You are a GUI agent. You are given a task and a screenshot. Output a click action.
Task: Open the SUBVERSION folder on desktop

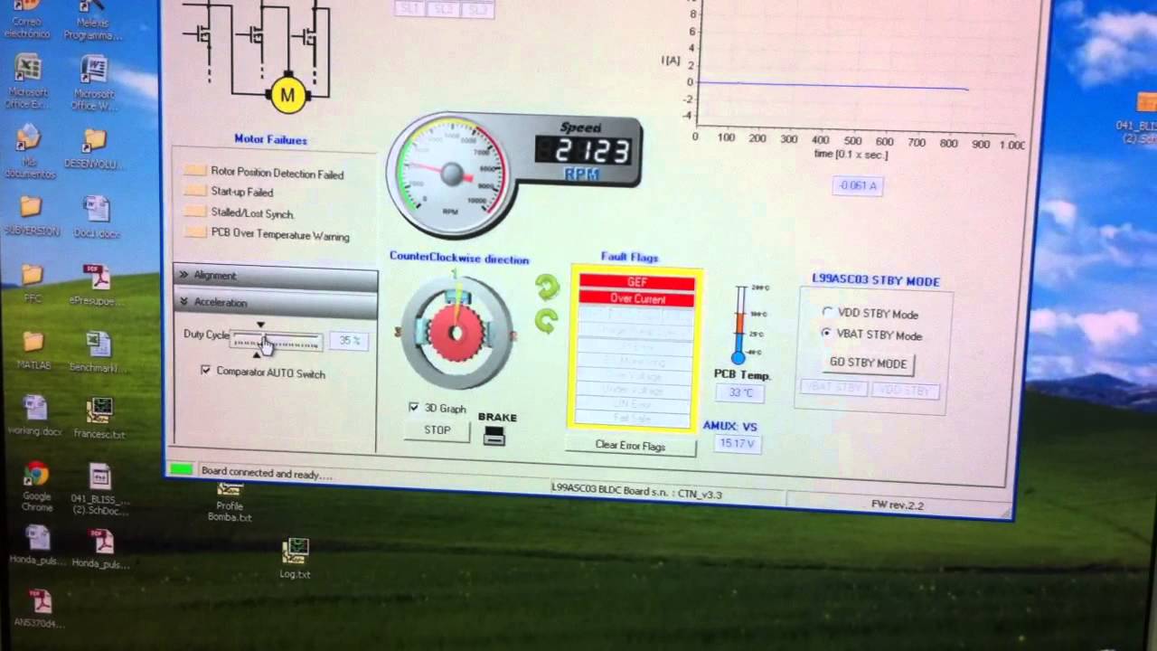click(x=32, y=215)
